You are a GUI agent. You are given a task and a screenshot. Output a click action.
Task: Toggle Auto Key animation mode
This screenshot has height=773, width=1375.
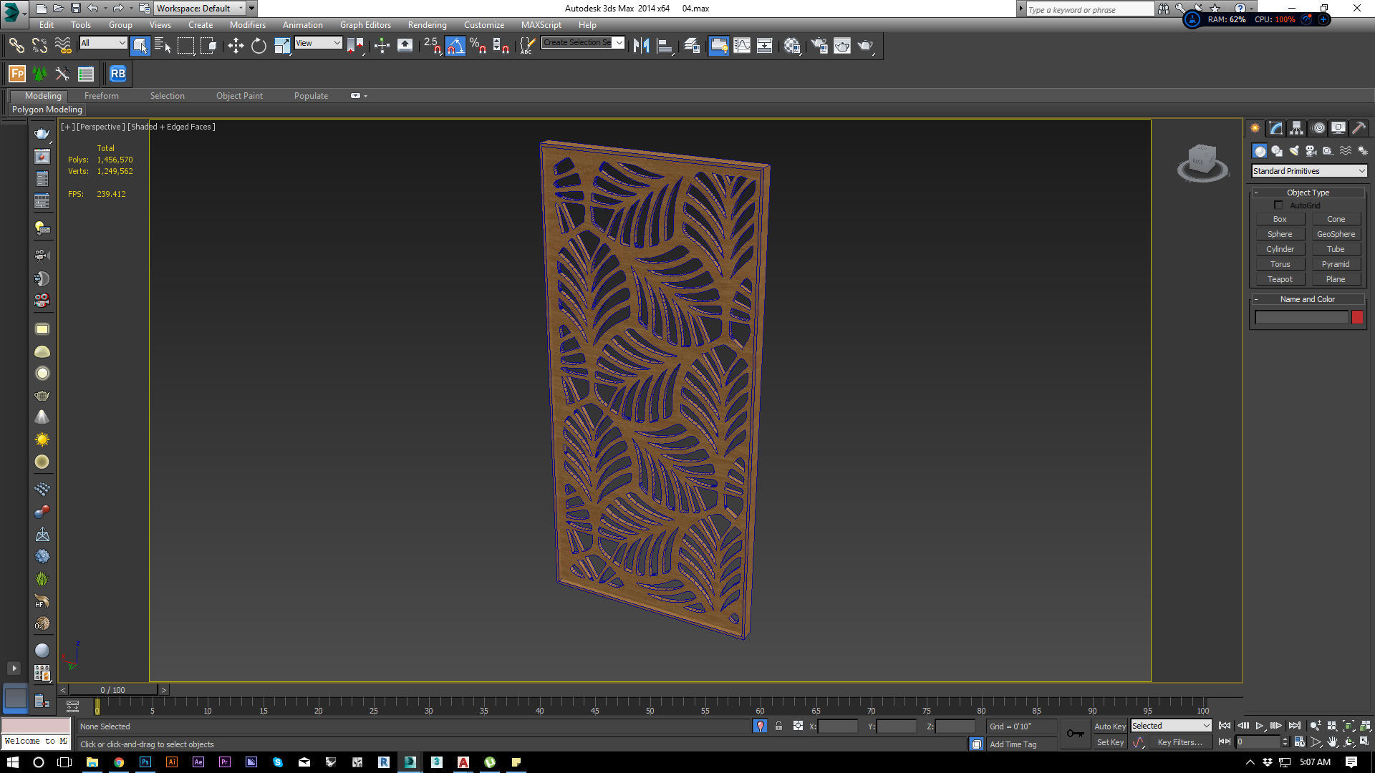point(1109,726)
